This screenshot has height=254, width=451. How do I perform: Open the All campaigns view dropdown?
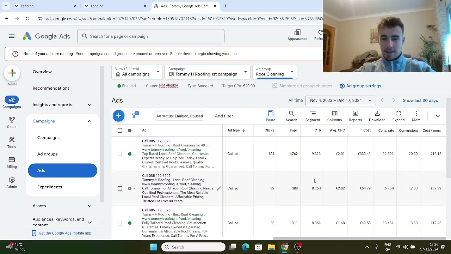tap(137, 72)
